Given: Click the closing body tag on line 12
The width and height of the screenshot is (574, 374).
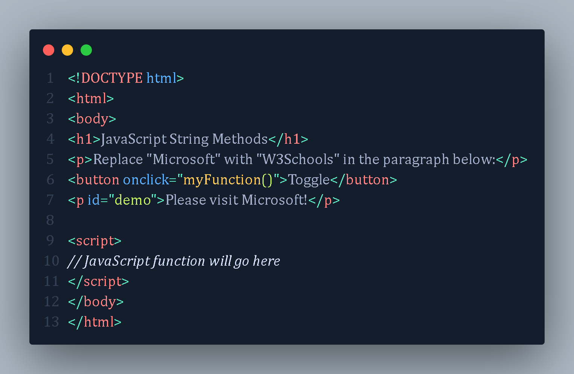Looking at the screenshot, I should click(x=96, y=302).
